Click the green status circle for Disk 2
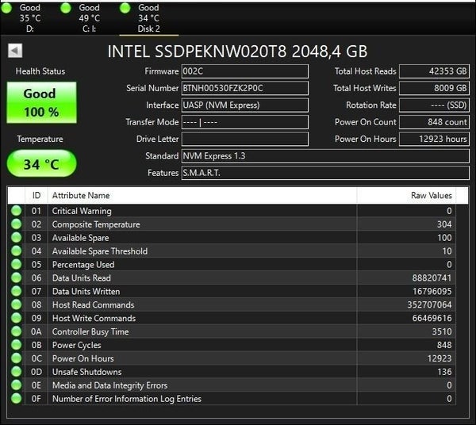Image resolution: width=476 pixels, height=425 pixels. [125, 8]
